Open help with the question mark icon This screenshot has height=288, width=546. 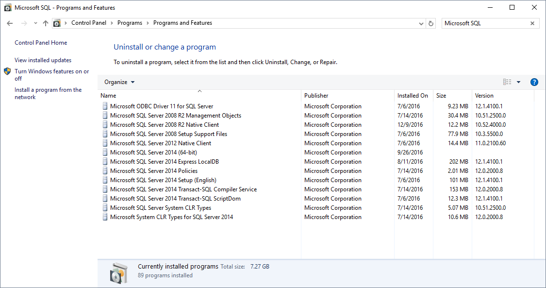(534, 82)
